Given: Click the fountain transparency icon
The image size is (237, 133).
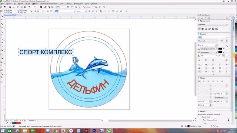Looking at the screenshot, I should (206, 29).
